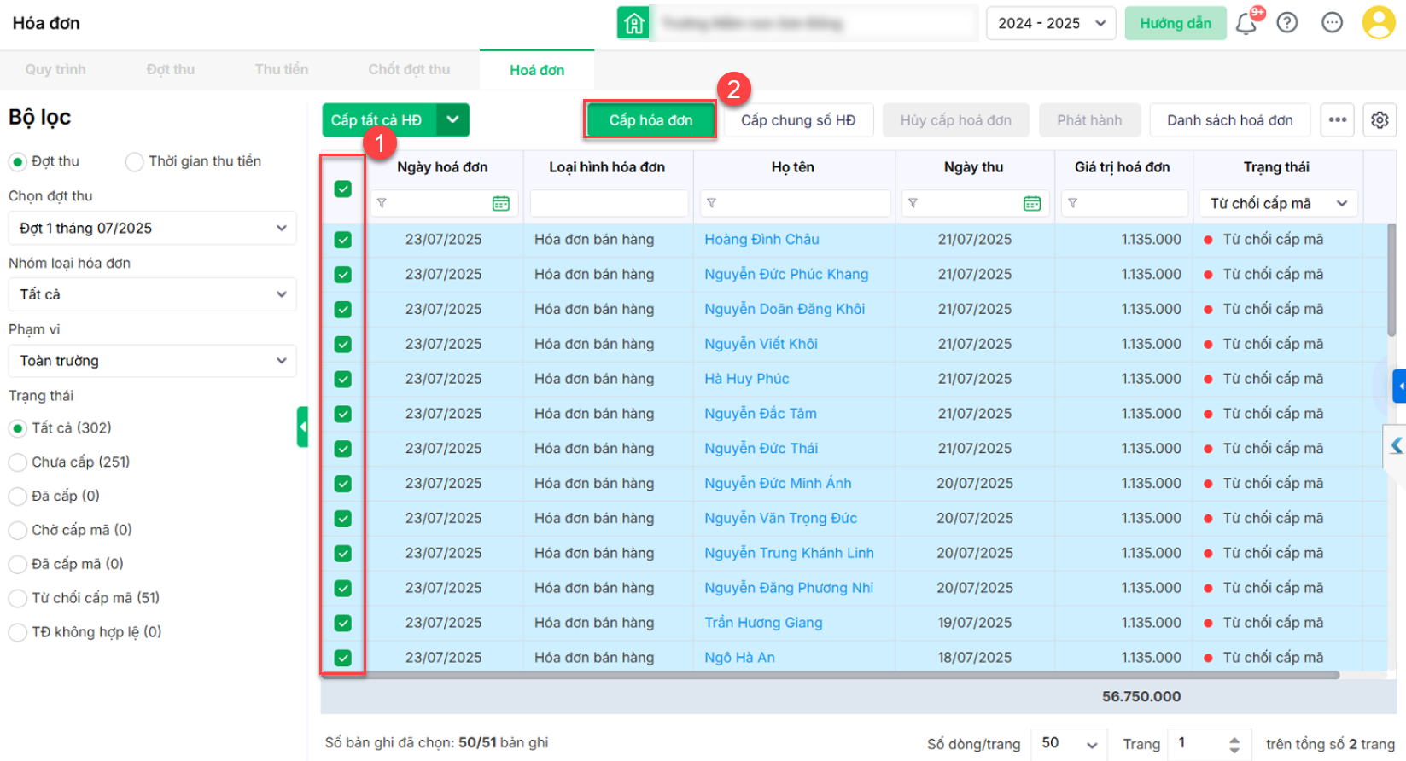Click the three-dots more options button

coord(1338,120)
